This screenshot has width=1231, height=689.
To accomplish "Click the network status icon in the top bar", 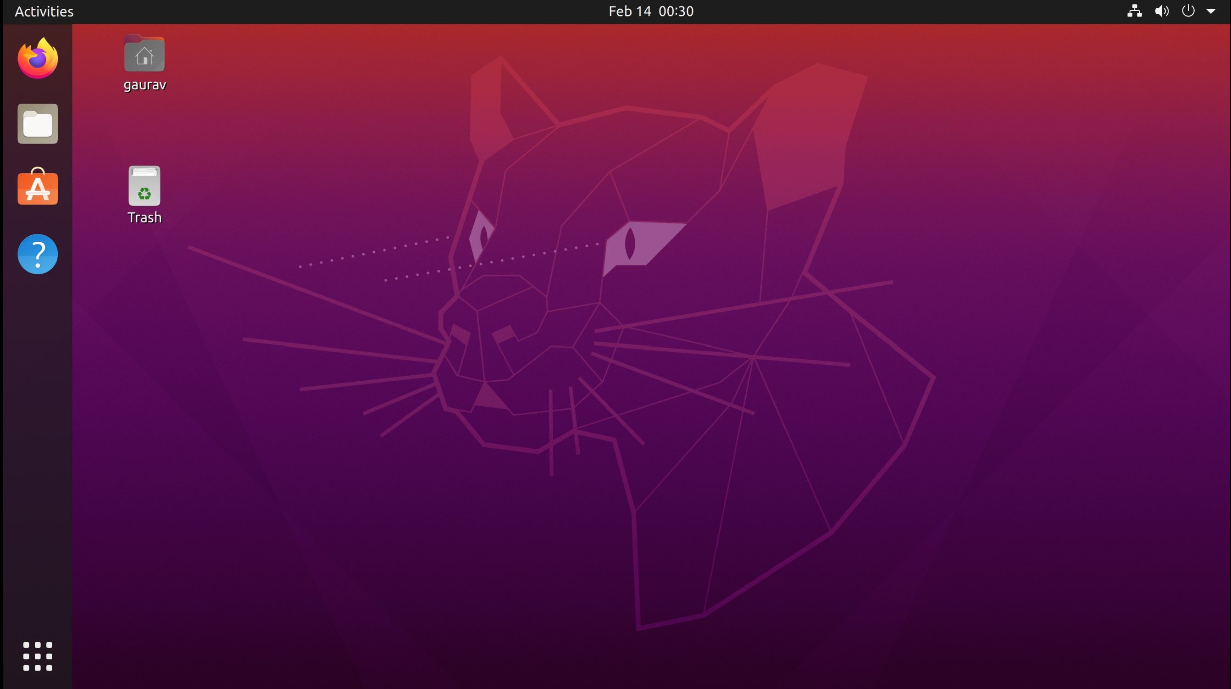I will point(1135,11).
